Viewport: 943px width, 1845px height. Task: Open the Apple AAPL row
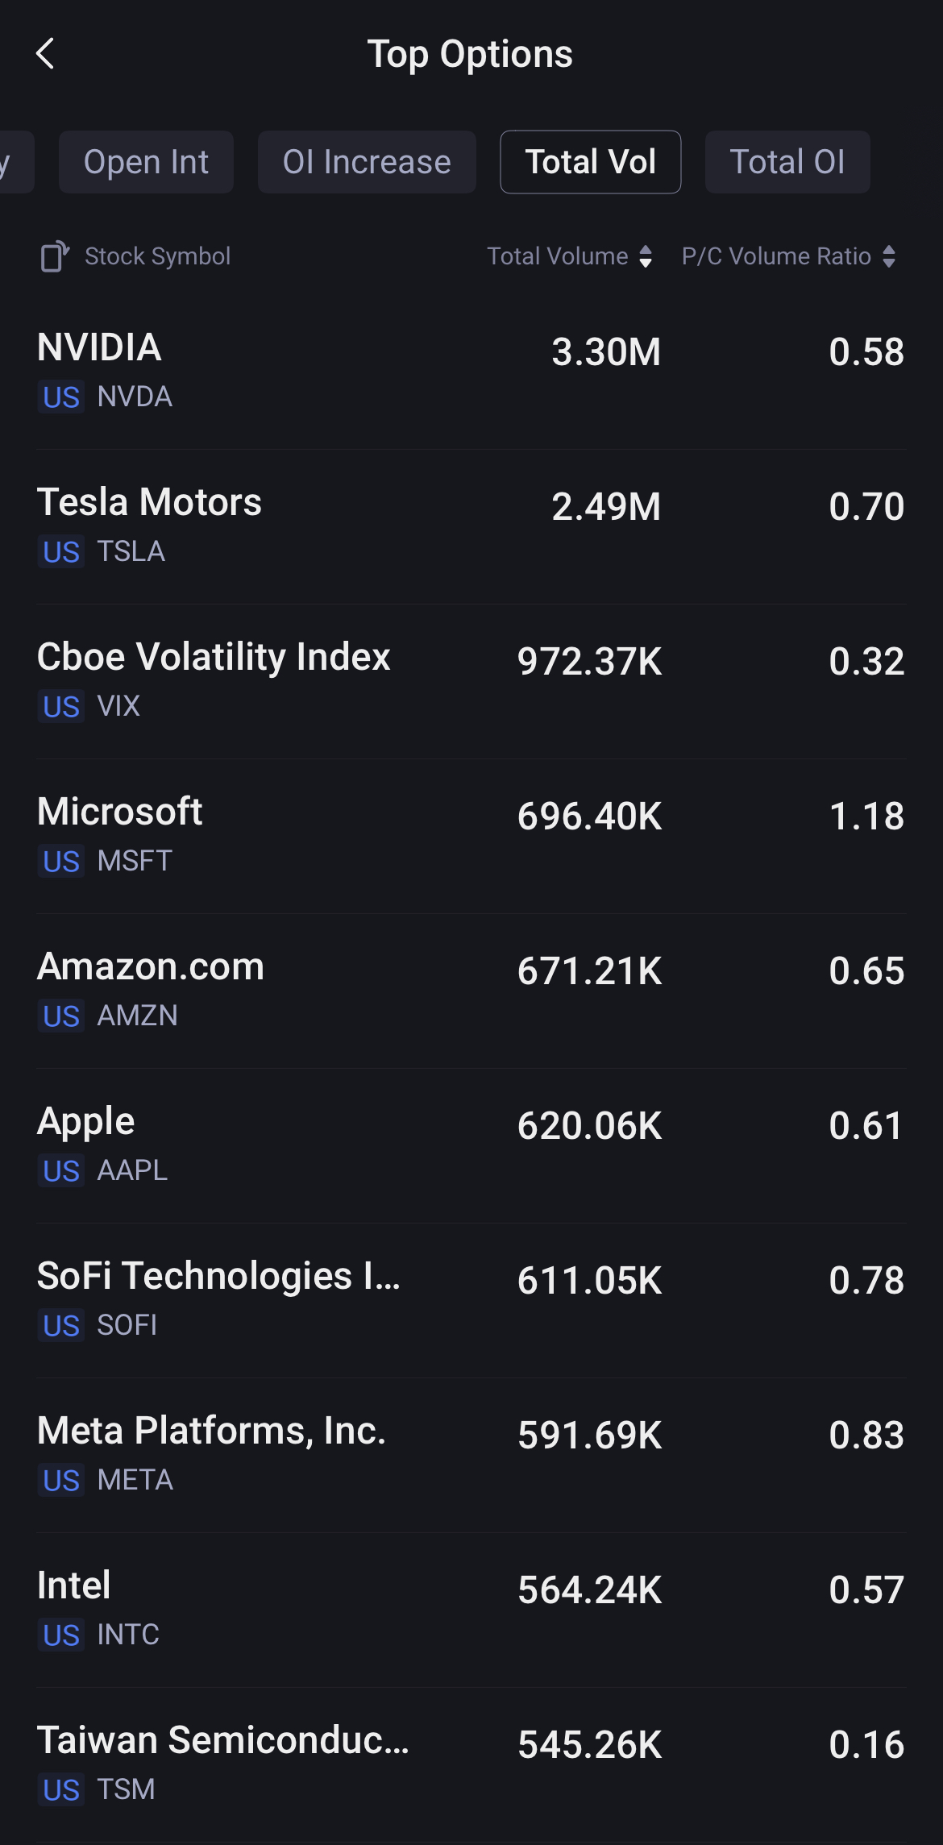(x=471, y=1145)
